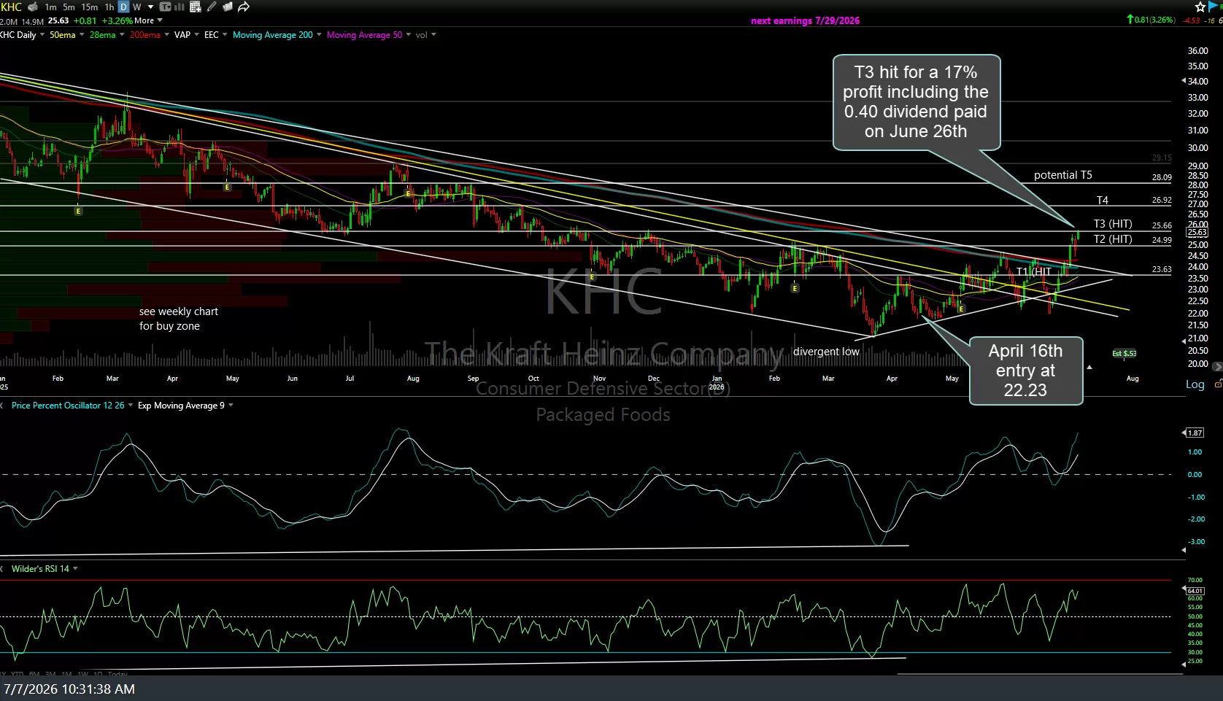Click the small triangle marker near 34.00 price

point(1184,81)
